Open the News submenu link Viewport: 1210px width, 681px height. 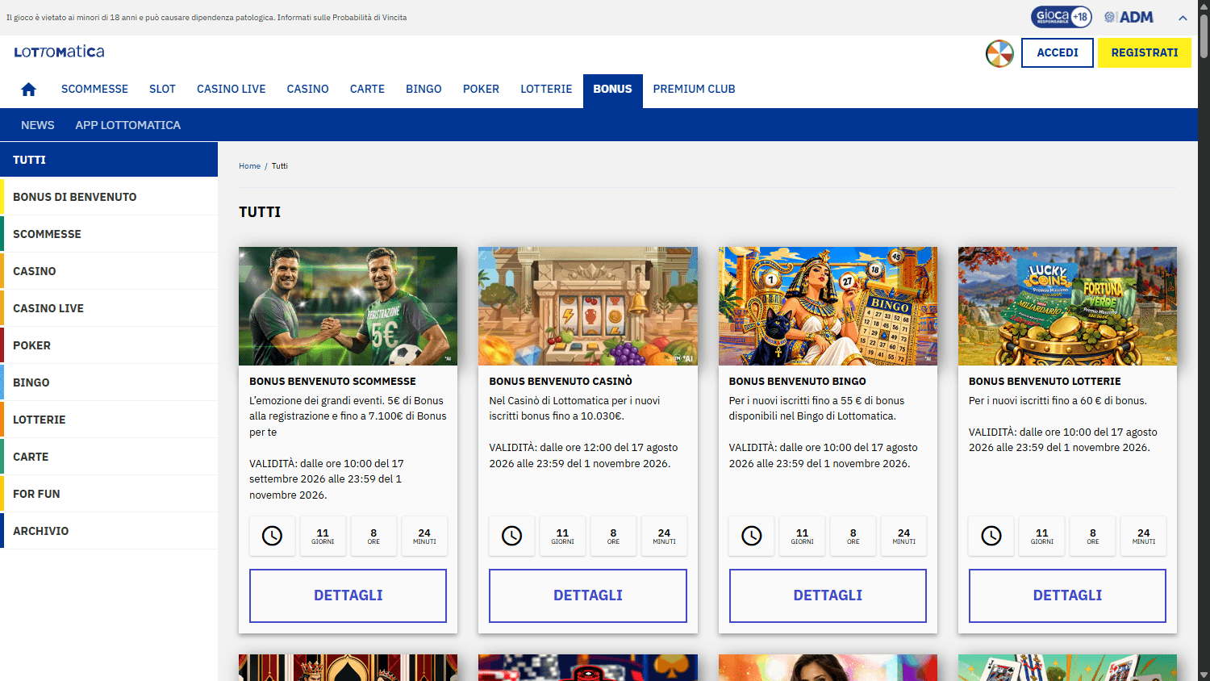coord(38,125)
